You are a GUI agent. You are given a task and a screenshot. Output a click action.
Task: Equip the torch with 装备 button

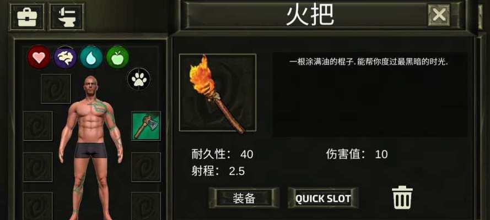pyautogui.click(x=244, y=198)
